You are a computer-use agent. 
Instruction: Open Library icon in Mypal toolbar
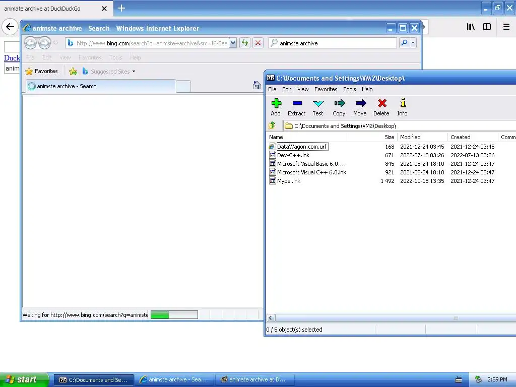pos(471,27)
